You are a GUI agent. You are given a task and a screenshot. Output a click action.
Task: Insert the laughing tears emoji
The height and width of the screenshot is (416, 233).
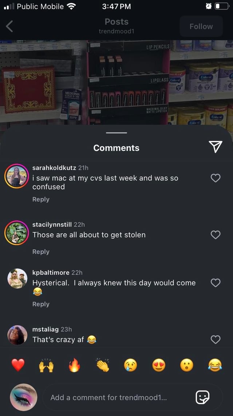coord(215,365)
